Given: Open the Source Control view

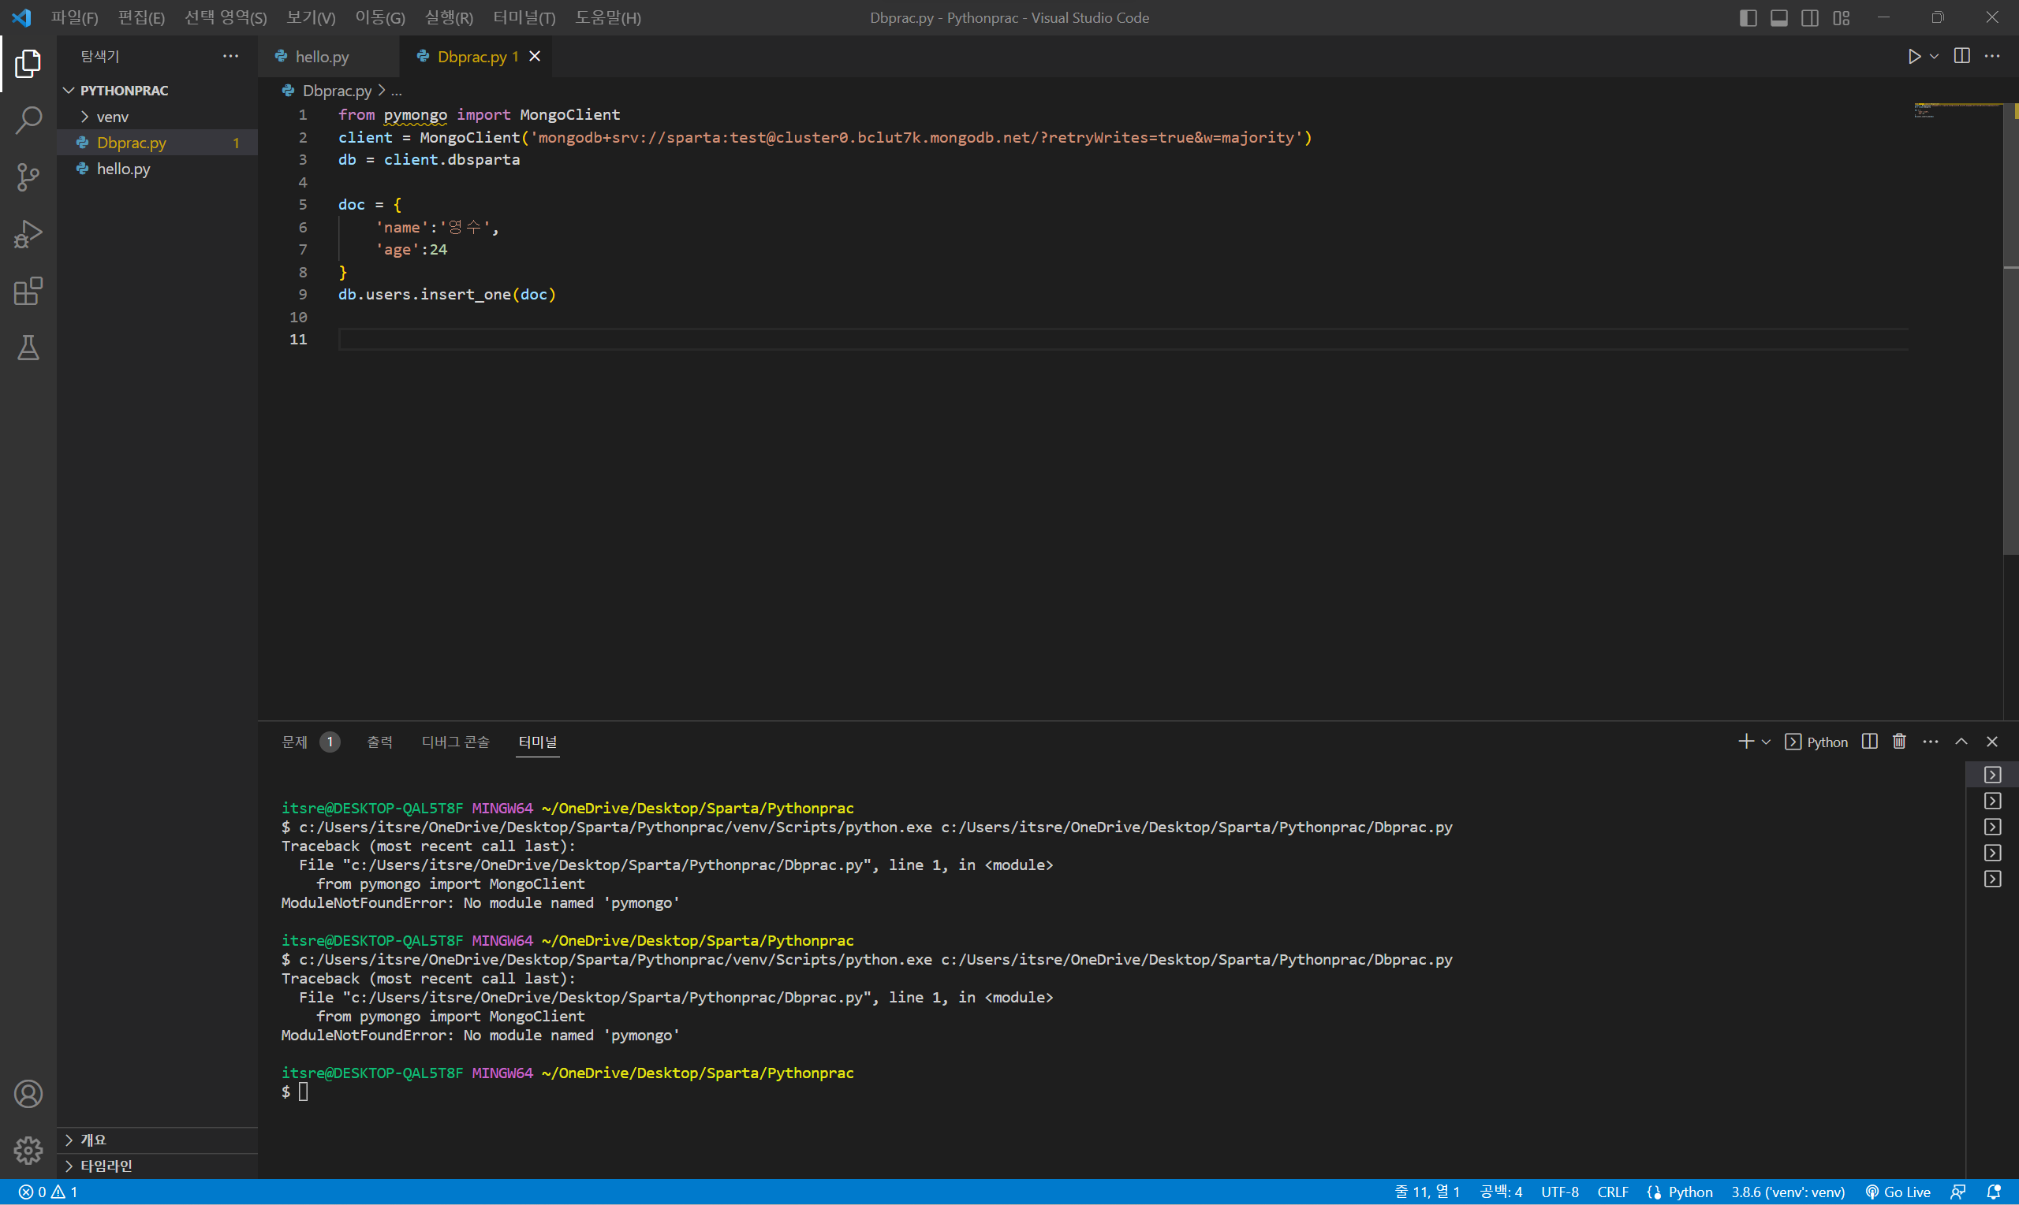Looking at the screenshot, I should (x=28, y=177).
